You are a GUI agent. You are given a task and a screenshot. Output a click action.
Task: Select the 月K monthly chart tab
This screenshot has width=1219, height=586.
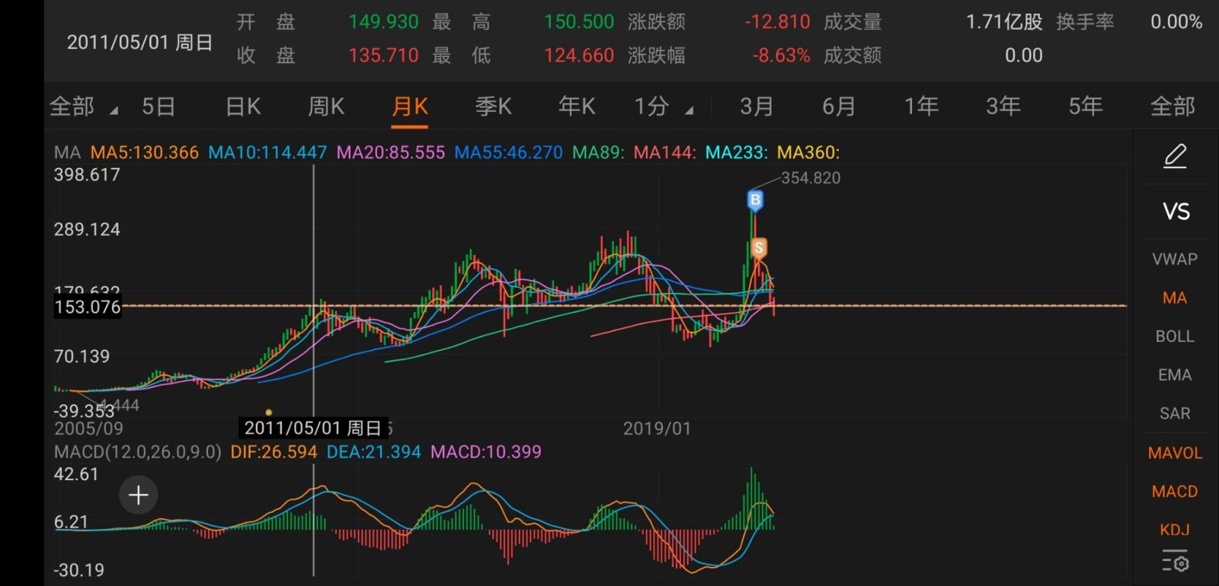[410, 107]
